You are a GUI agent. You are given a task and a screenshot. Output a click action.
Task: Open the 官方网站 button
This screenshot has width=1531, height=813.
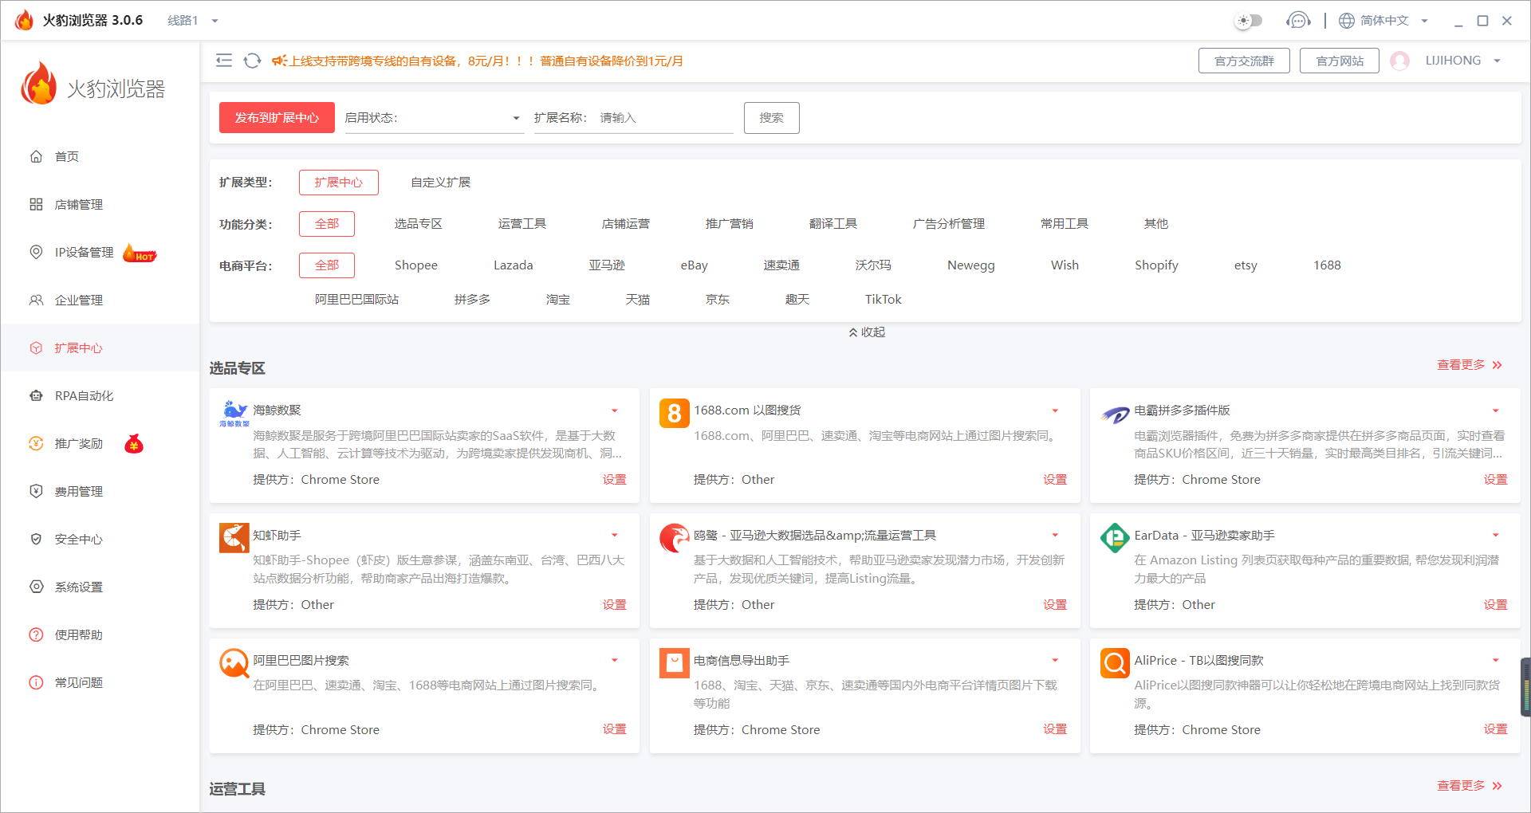click(x=1340, y=61)
